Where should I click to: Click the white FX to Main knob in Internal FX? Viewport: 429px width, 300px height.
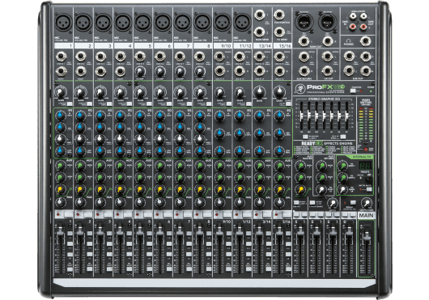coord(342,189)
